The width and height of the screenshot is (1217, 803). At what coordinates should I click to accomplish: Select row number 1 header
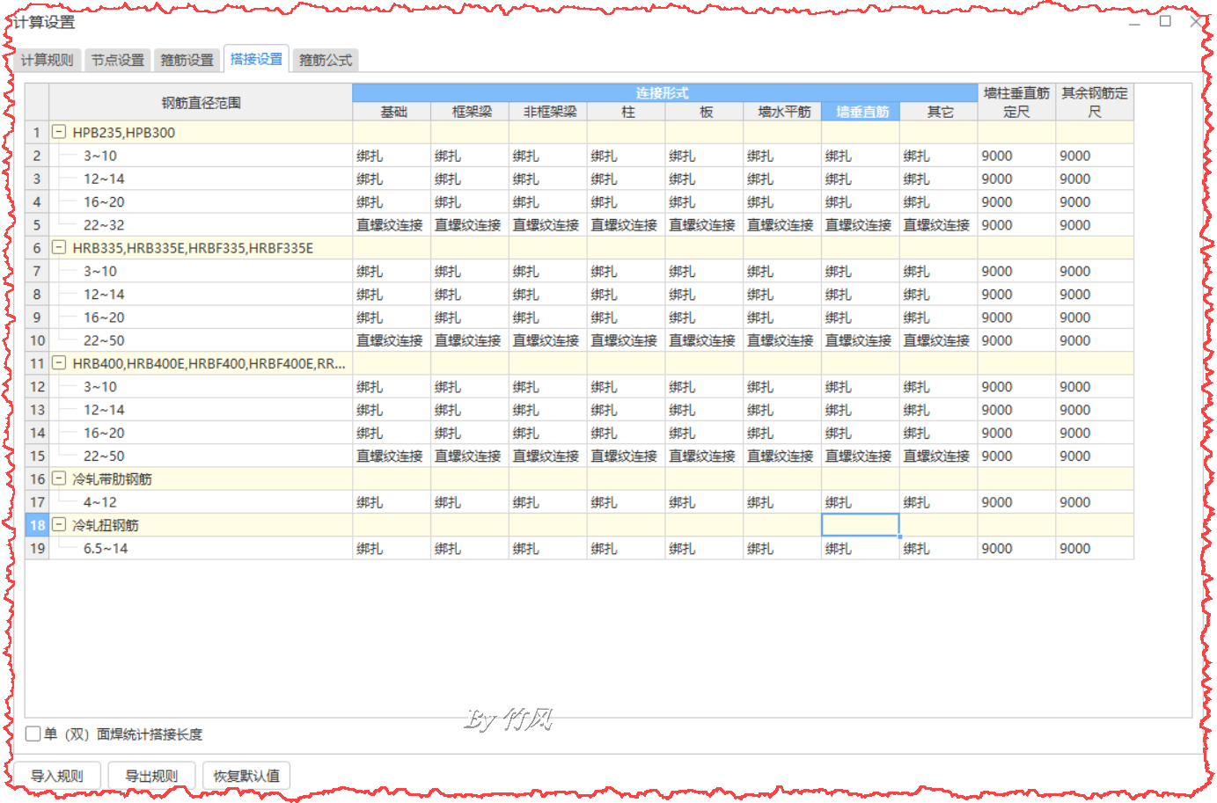coord(37,132)
